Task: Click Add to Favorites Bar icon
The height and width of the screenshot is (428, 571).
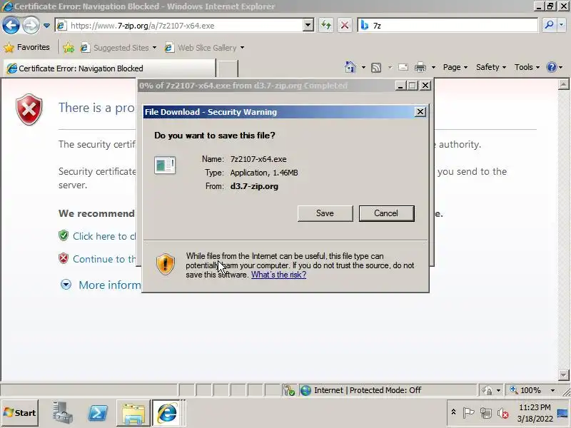Action: coord(69,48)
